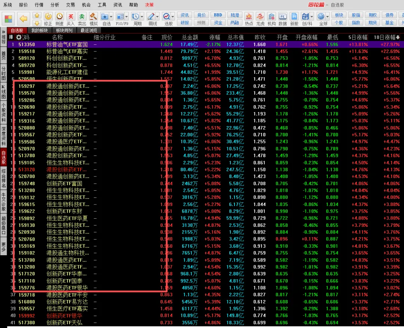Image resolution: width=404 pixels, height=328 pixels.
Task: Click the 板块 toolbar button
Action: (x=339, y=15)
